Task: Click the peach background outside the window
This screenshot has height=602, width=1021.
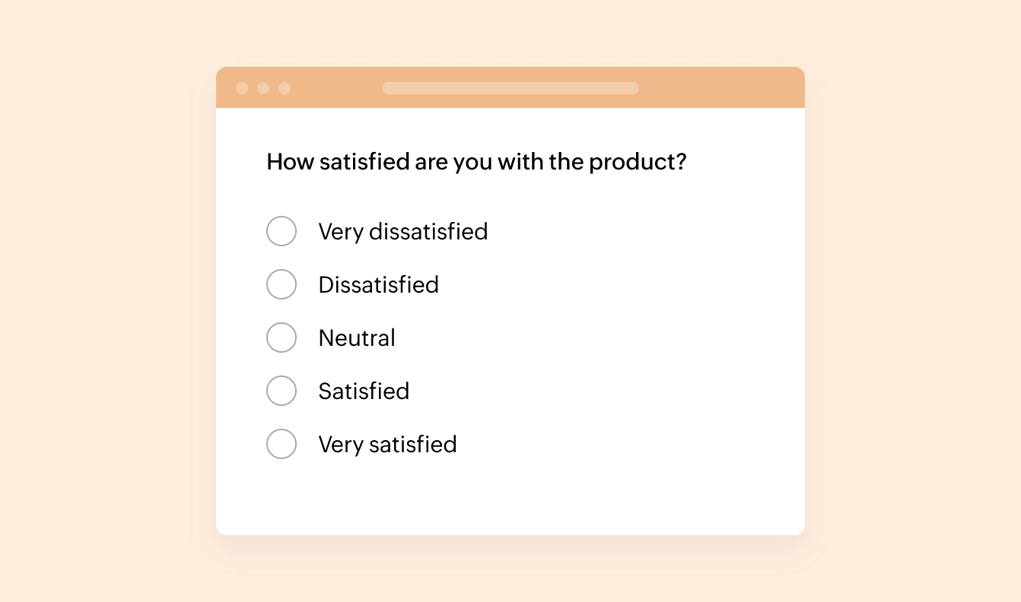Action: 107,304
